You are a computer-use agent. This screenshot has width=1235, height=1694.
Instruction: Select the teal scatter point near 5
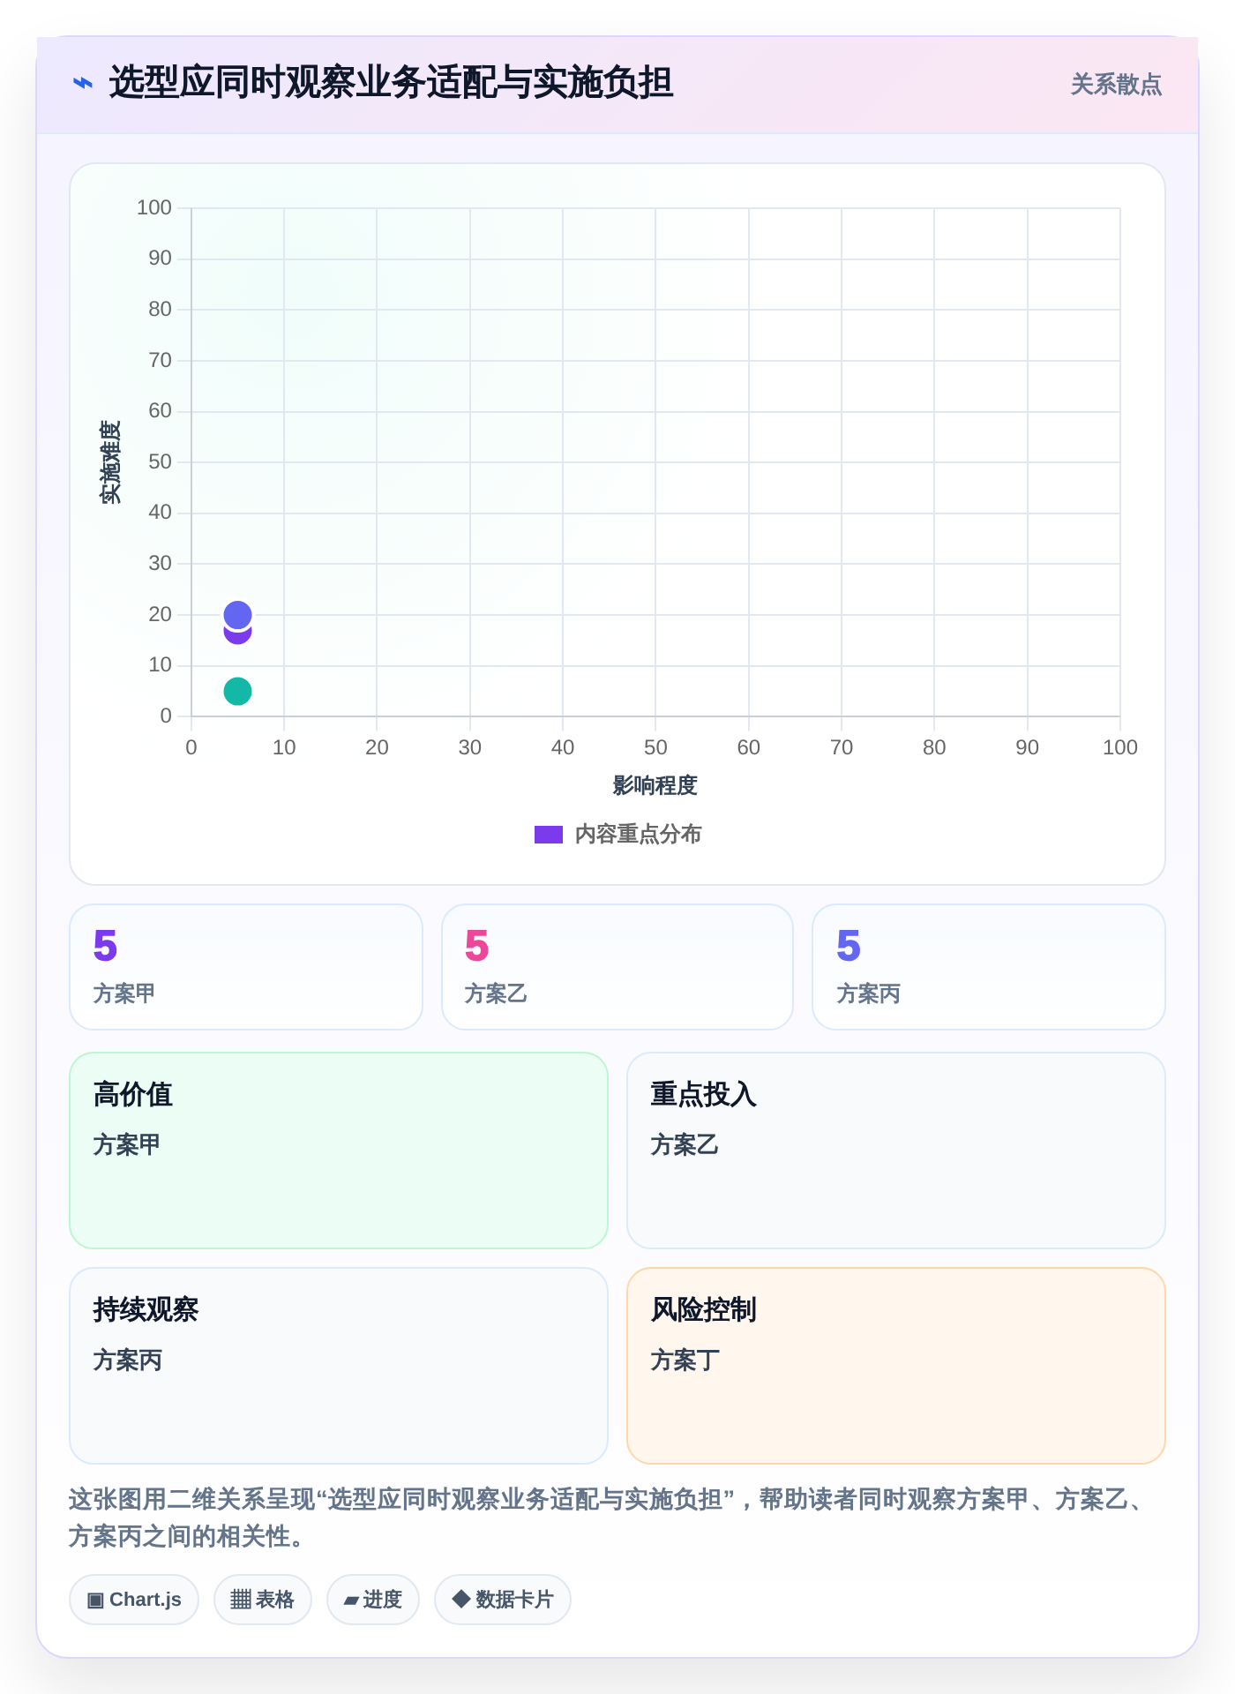237,692
